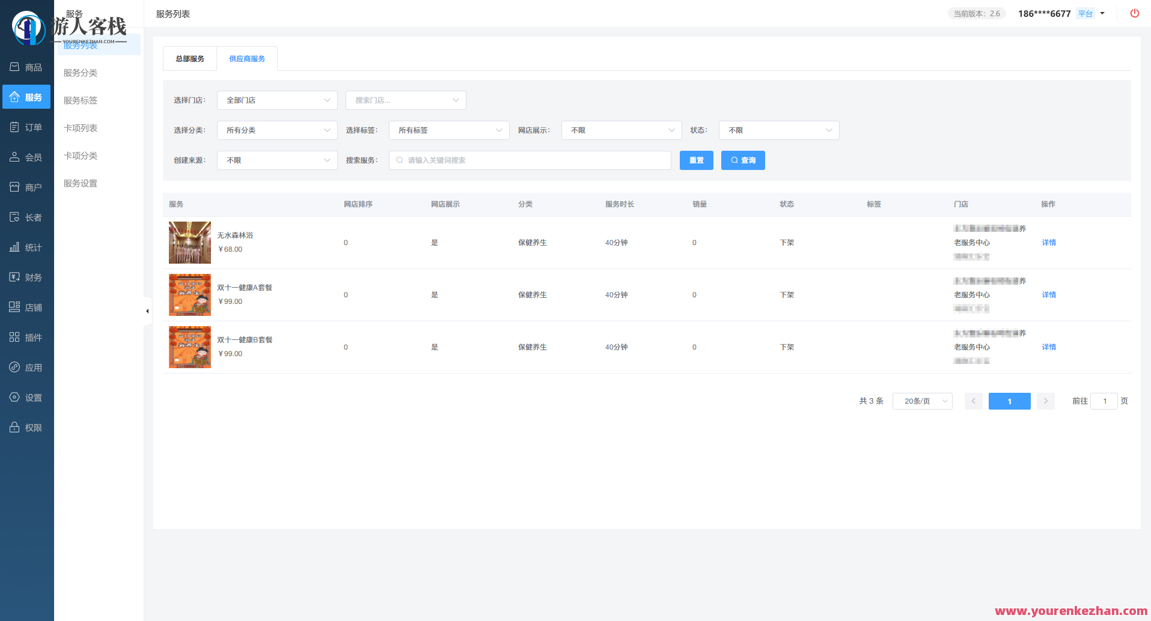Expand the 20条/页 page size dropdown
The height and width of the screenshot is (621, 1151).
[x=922, y=401]
